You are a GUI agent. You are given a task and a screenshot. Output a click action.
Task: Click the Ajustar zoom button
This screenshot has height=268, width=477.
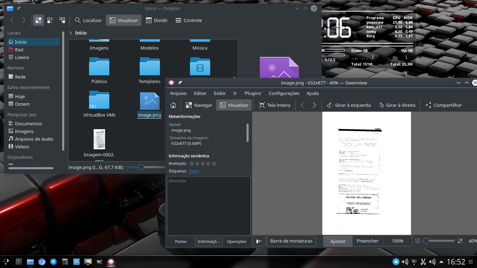(337, 241)
